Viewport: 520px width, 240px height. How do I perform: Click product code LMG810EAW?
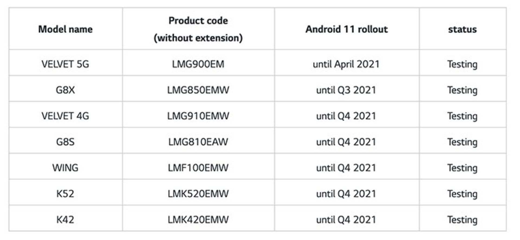[x=198, y=142]
